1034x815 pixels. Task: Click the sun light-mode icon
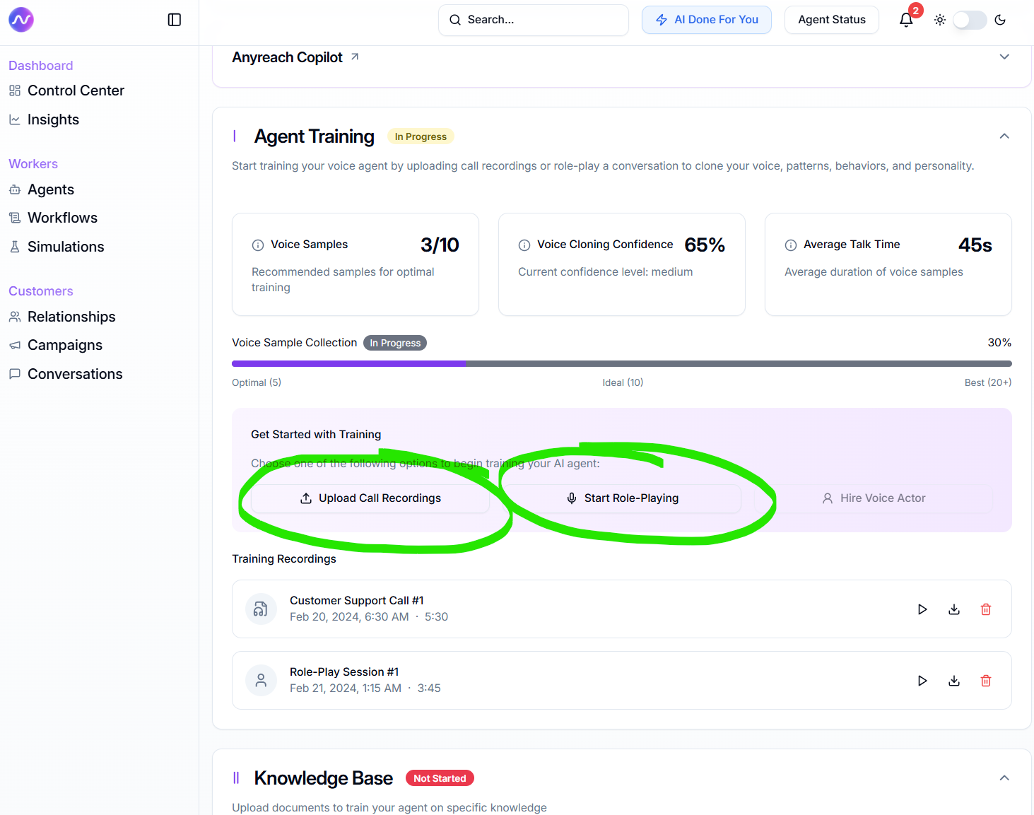[x=940, y=20]
